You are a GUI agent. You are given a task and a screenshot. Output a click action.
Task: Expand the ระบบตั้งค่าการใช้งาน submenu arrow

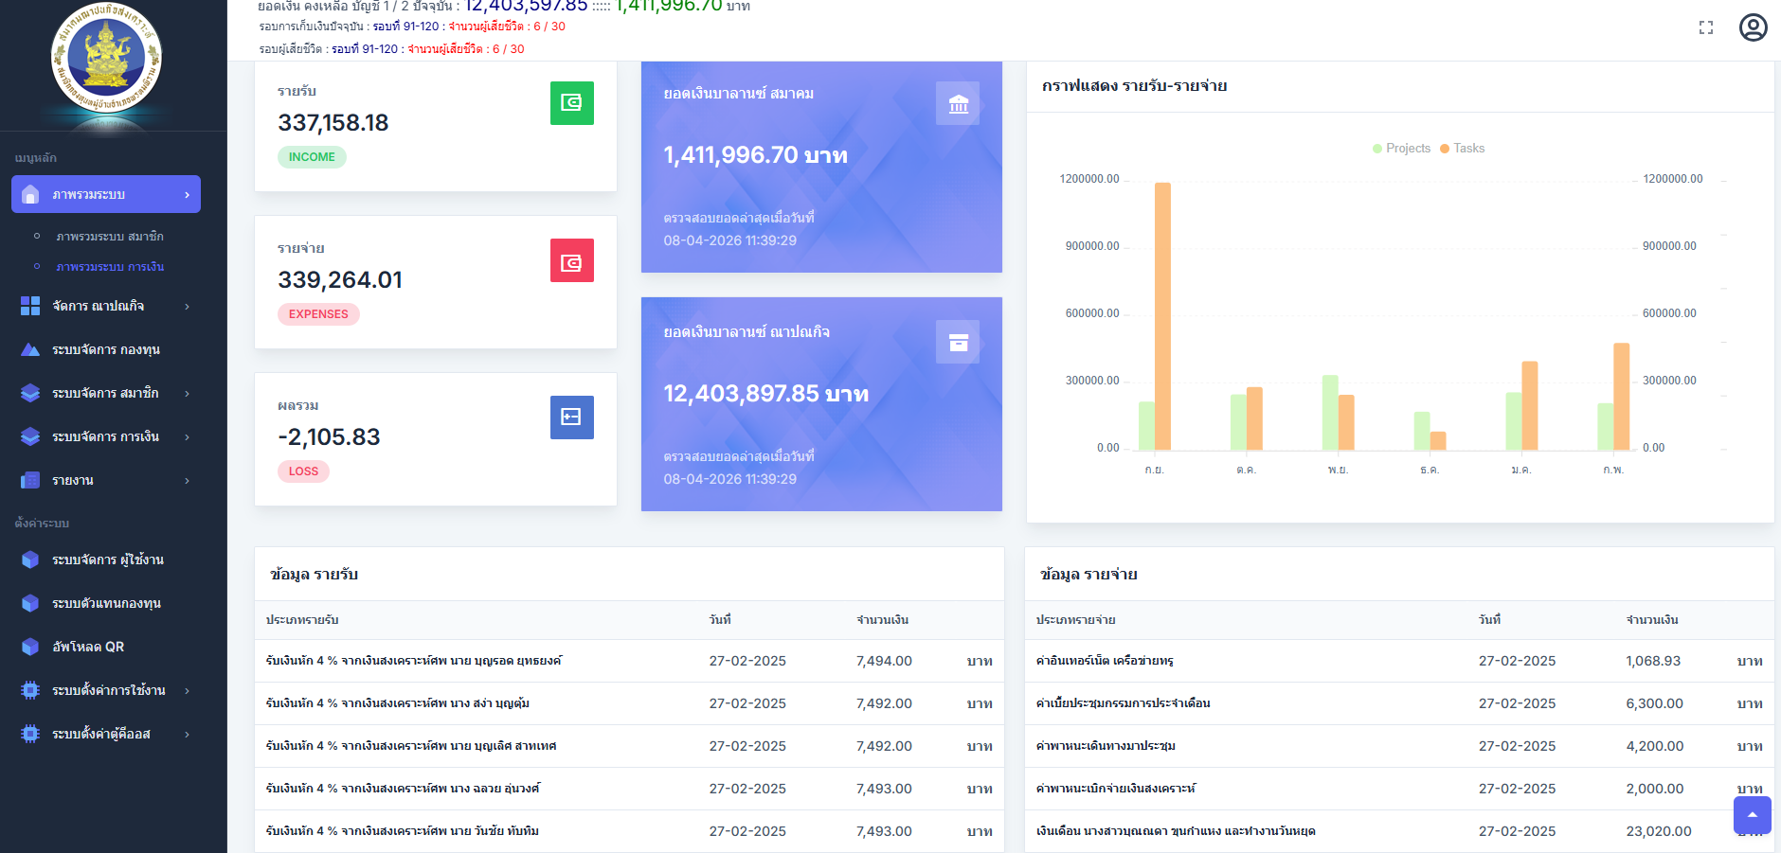pyautogui.click(x=187, y=690)
